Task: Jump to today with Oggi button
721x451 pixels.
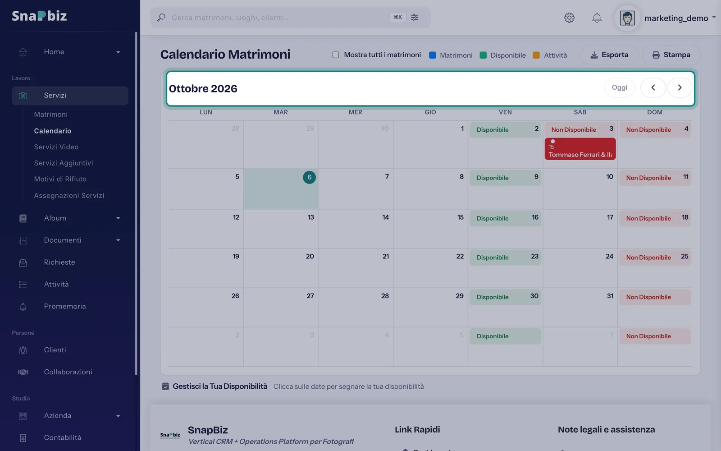Action: coord(619,87)
